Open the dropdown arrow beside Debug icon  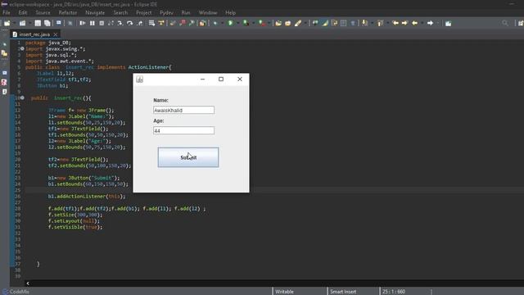pos(222,23)
